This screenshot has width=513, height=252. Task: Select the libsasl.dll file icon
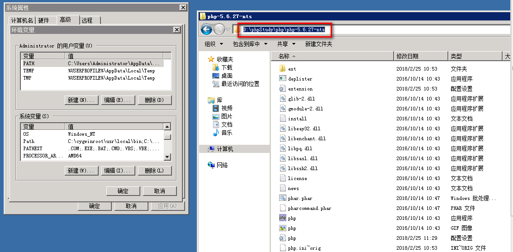tap(283, 158)
